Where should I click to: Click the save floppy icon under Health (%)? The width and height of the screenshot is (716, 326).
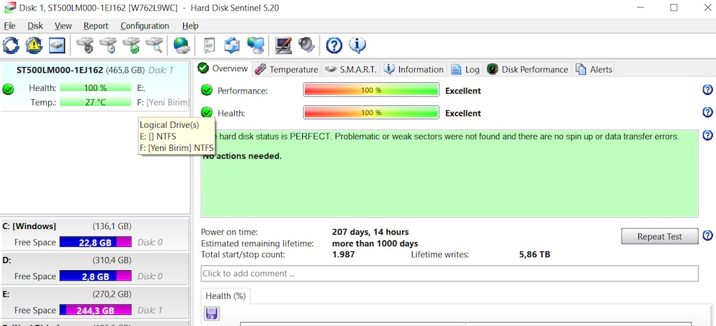pyautogui.click(x=212, y=313)
